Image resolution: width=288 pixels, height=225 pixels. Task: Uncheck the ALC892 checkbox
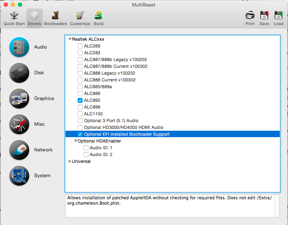tap(80, 100)
